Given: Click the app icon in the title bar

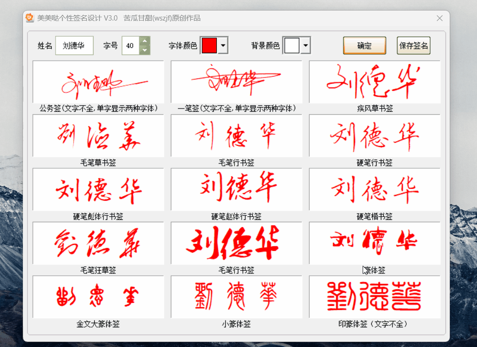Looking at the screenshot, I should [x=30, y=18].
